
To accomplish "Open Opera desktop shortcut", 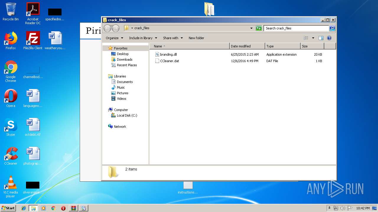I will pos(11,98).
